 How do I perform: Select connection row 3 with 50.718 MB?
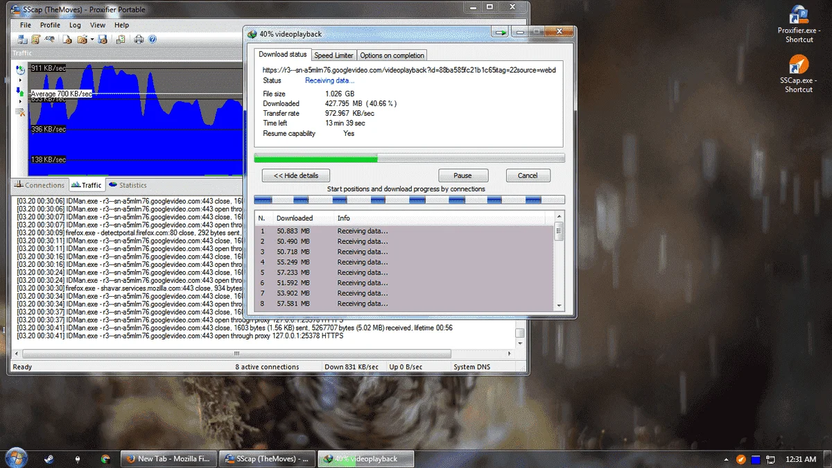tap(404, 252)
